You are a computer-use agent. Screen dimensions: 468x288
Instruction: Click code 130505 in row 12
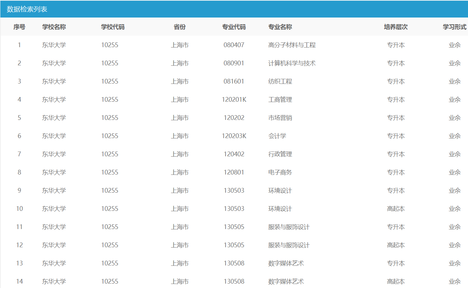234,245
